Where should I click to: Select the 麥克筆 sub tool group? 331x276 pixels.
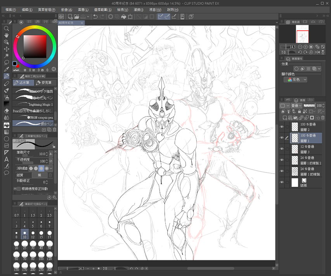46,83
